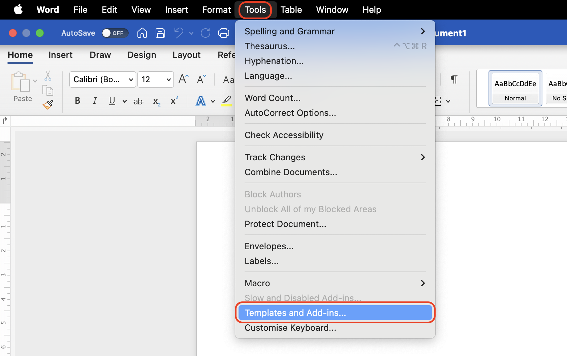567x356 pixels.
Task: Enable subscript formatting
Action: click(x=156, y=101)
